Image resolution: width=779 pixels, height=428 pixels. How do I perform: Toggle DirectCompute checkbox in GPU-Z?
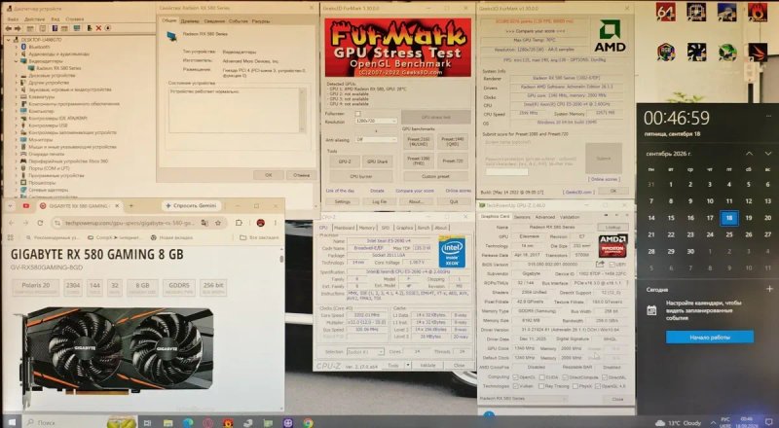pyautogui.click(x=566, y=377)
